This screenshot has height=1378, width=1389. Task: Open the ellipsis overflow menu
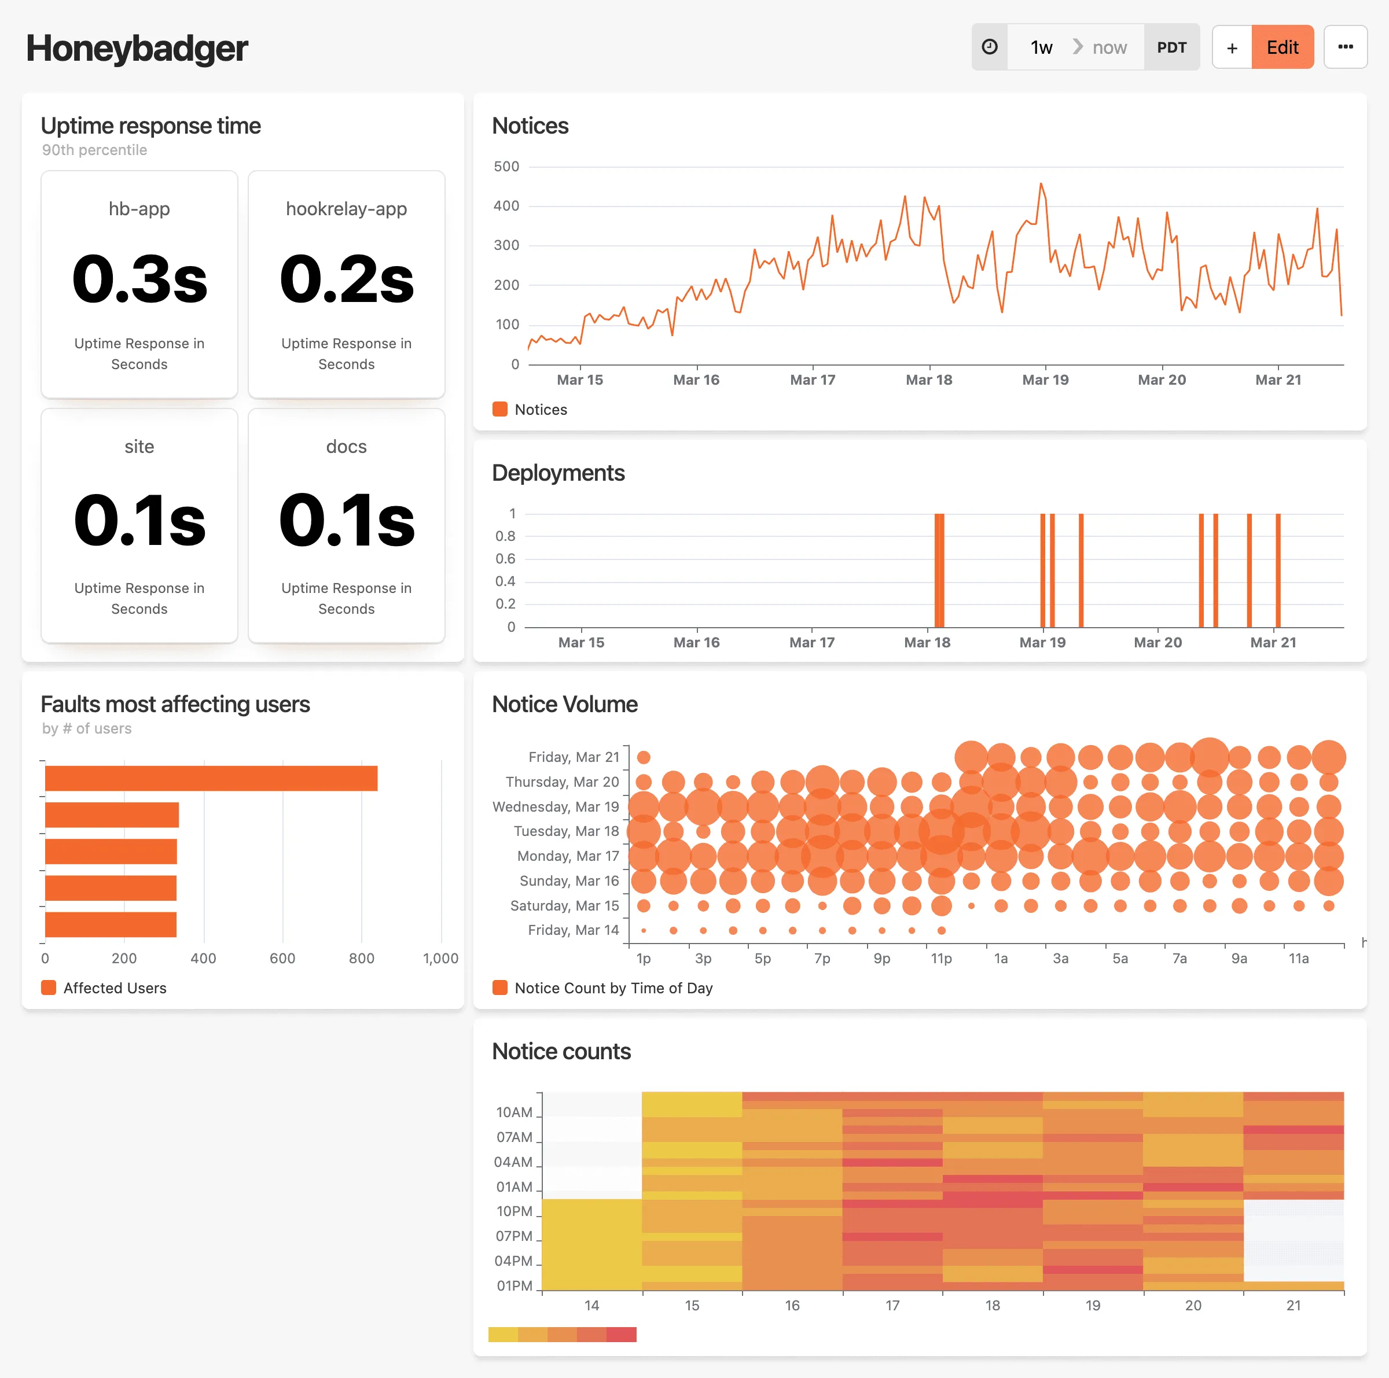point(1346,47)
